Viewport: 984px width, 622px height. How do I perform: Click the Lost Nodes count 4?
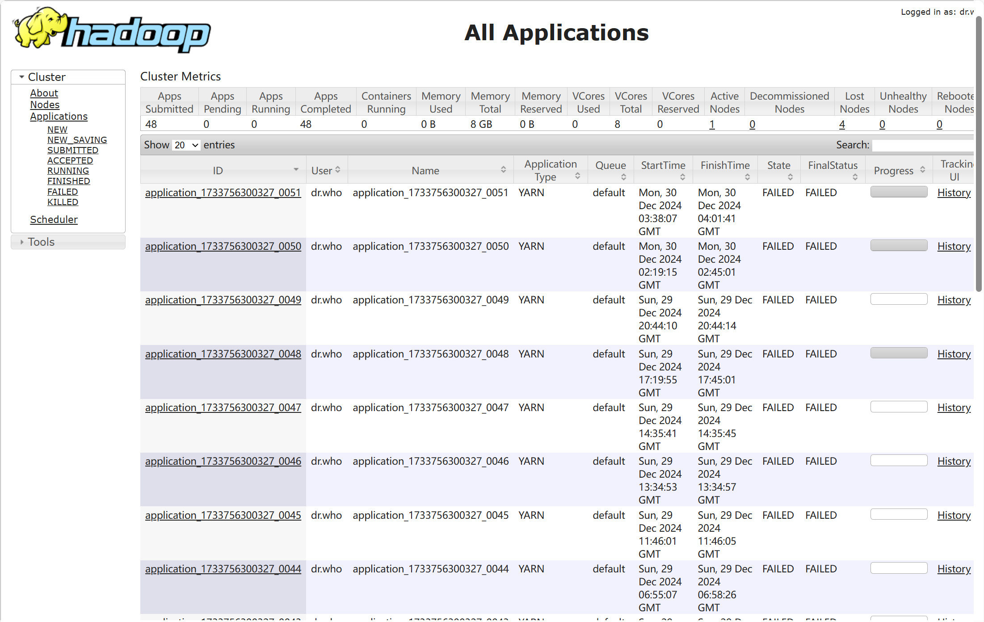tap(842, 124)
